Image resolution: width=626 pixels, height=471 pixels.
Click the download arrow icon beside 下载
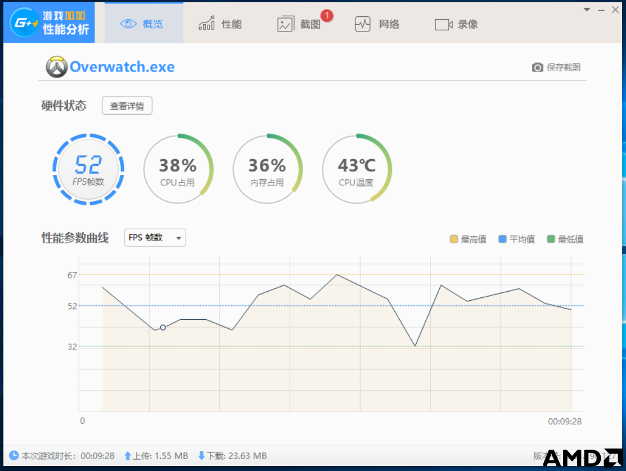(x=201, y=455)
